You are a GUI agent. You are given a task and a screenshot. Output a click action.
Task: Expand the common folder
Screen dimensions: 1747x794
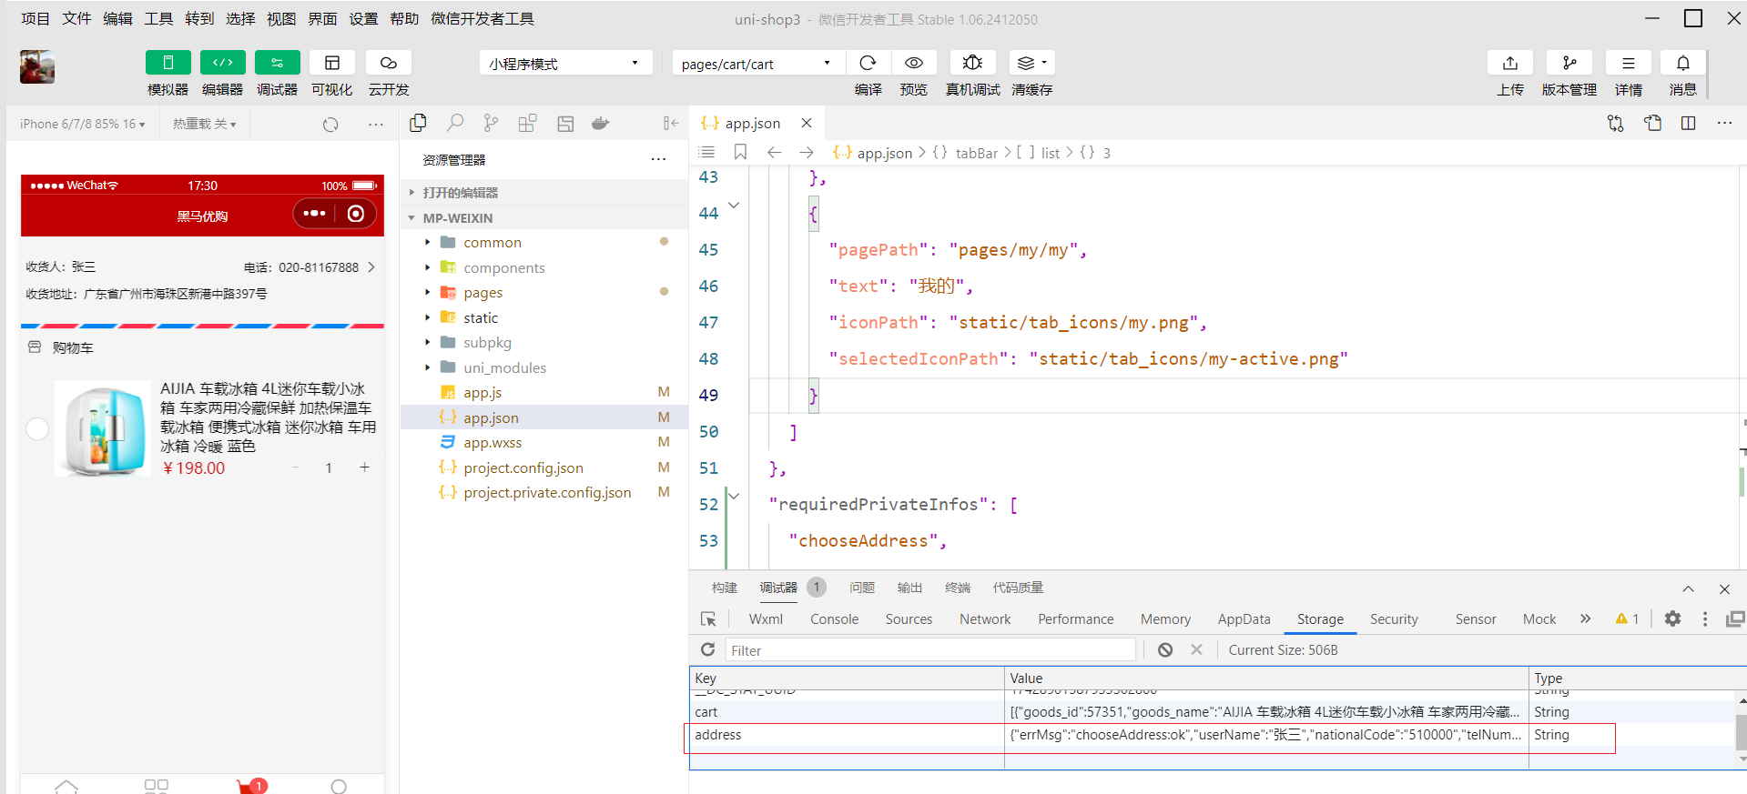(x=543, y=242)
